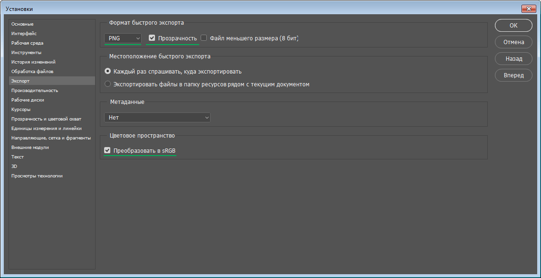Select Каждый раз спрашивать, куда экспортировать option
Screen dimensions: 541x278
[107, 71]
